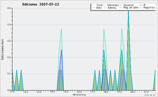Click the 20 h label on time axis
Screen dimensions: 158x97
pos(133,92)
